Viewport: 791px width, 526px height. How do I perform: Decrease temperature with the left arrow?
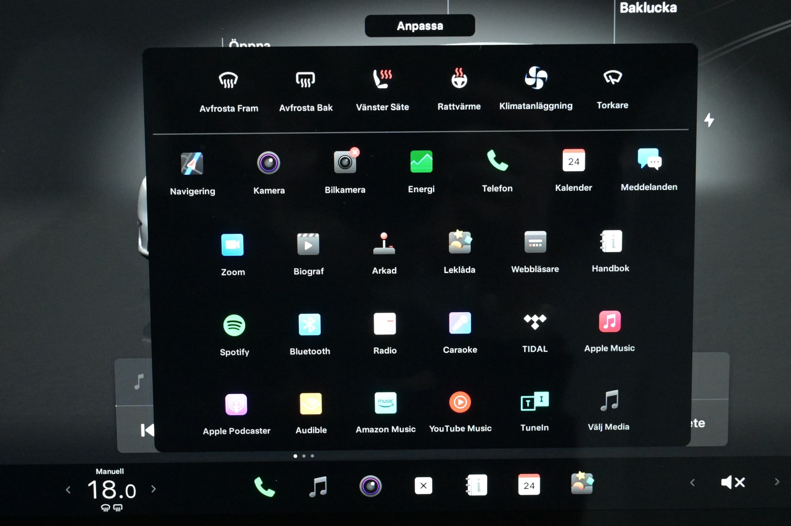click(x=68, y=490)
